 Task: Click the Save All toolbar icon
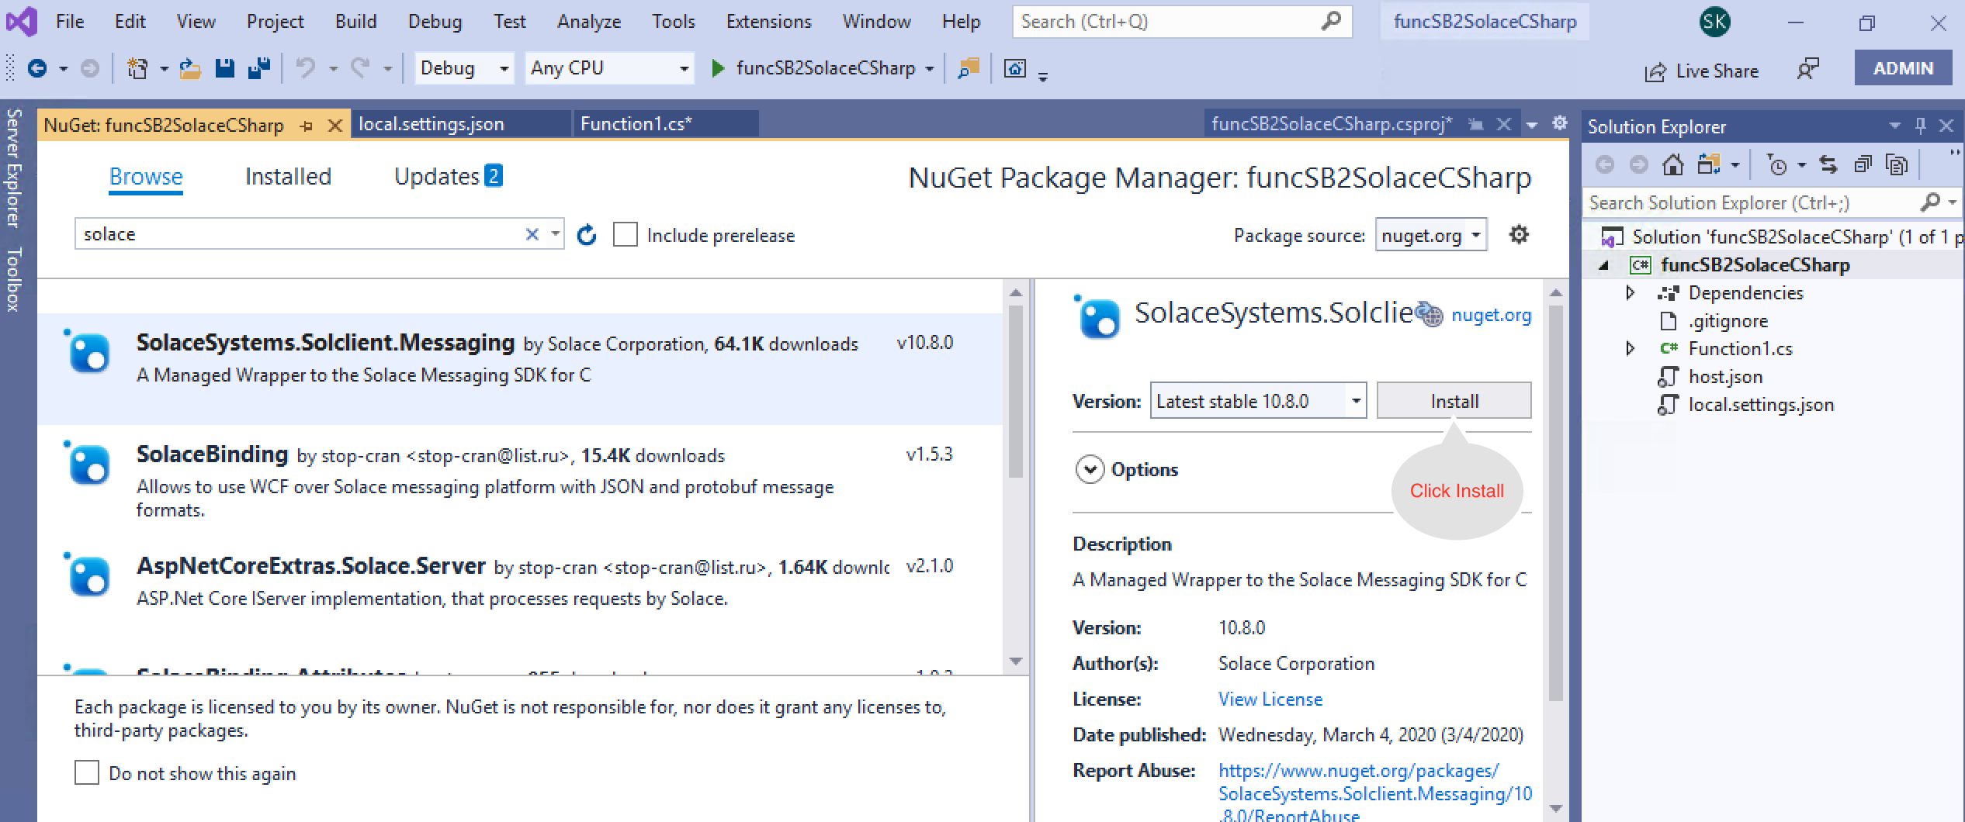(x=258, y=69)
